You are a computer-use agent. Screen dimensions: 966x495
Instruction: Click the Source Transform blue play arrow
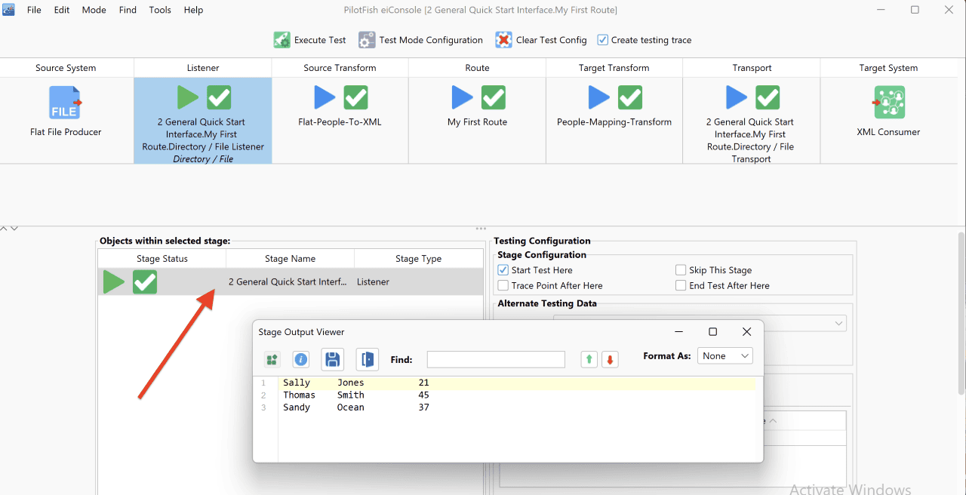click(325, 97)
